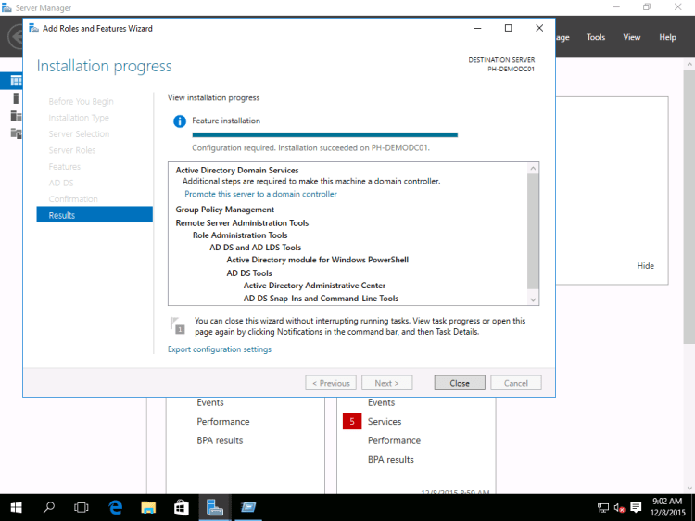The height and width of the screenshot is (521, 695).
Task: Select the Local Server sidebar icon
Action: pyautogui.click(x=15, y=98)
